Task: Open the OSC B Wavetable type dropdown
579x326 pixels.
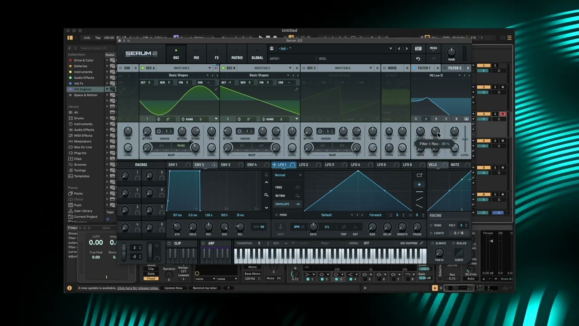Action: click(x=265, y=68)
